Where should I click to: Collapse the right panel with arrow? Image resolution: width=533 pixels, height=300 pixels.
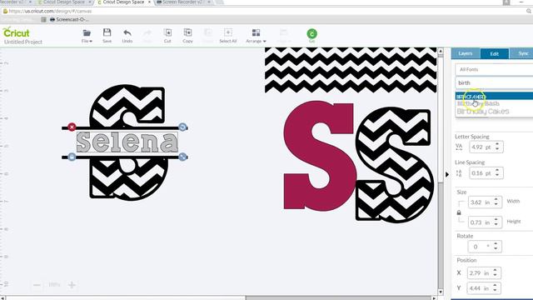point(447,174)
